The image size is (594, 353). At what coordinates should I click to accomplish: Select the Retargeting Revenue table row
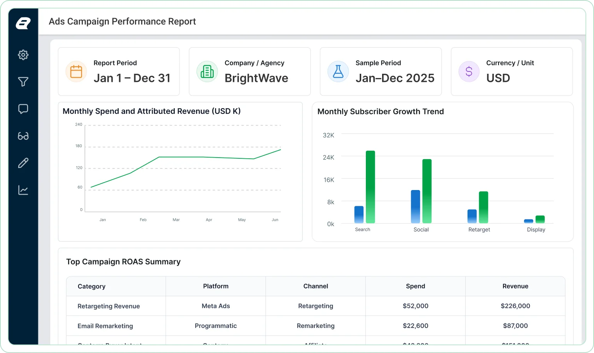[316, 306]
